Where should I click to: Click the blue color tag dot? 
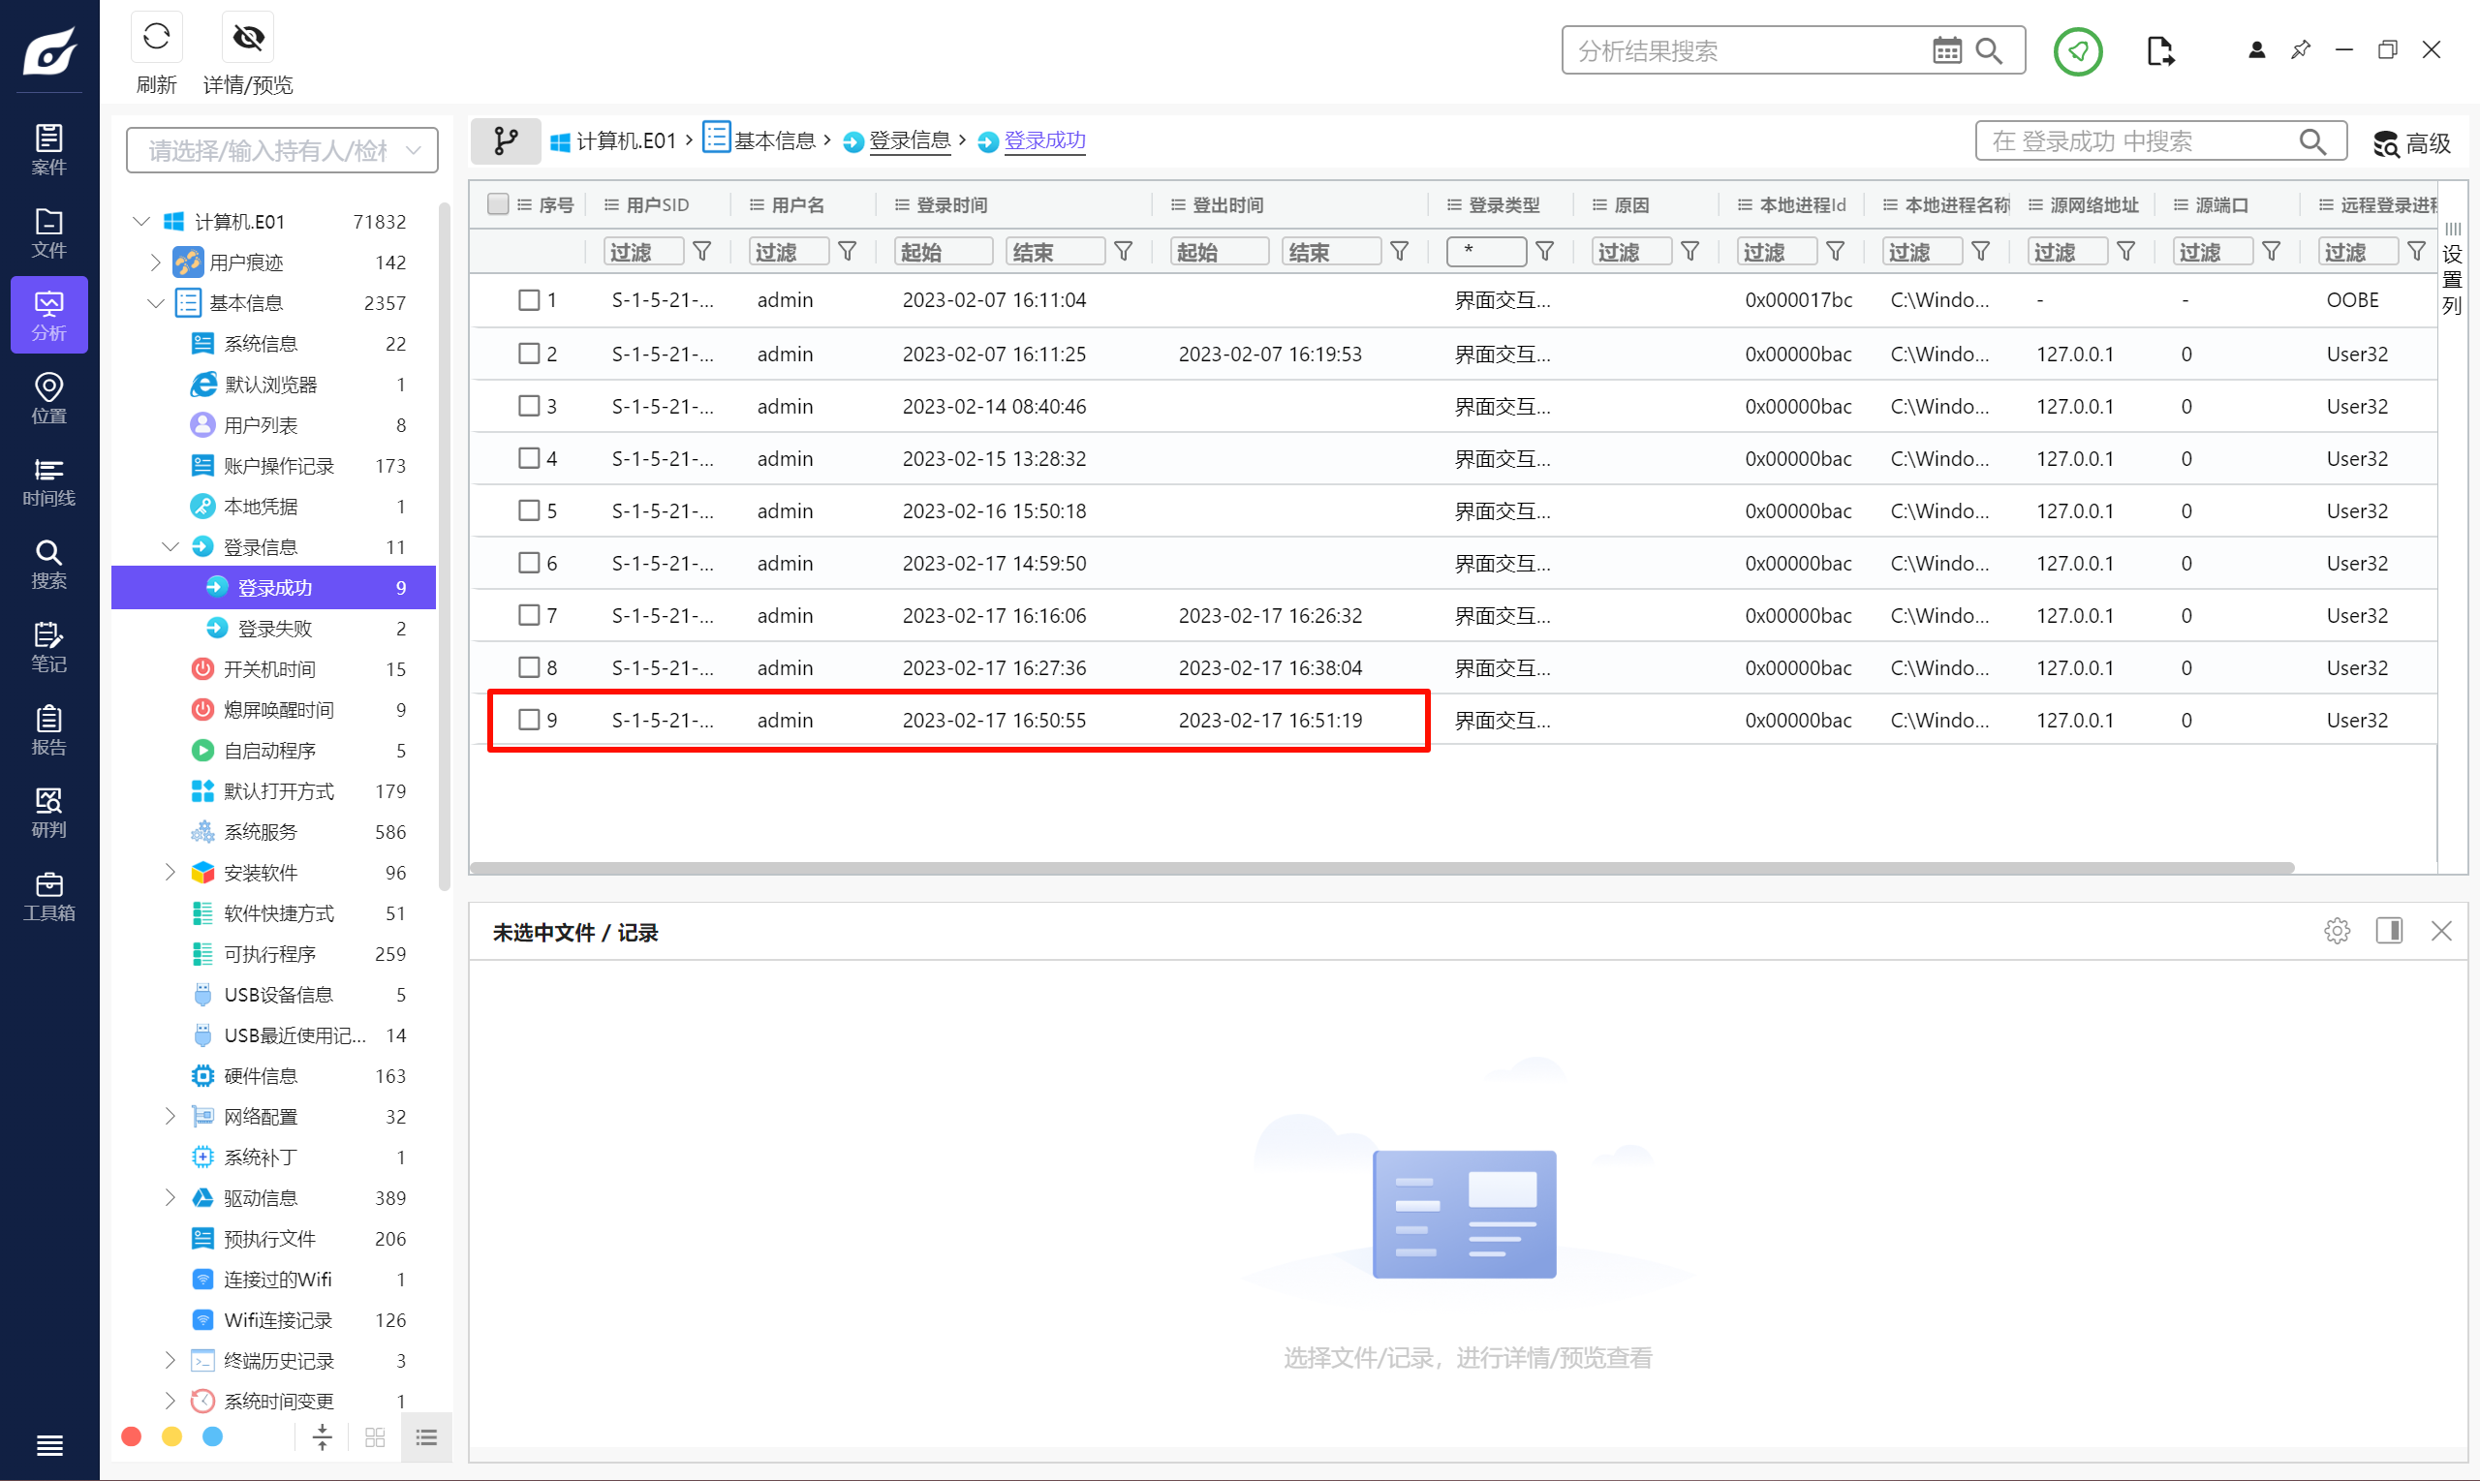(212, 1436)
